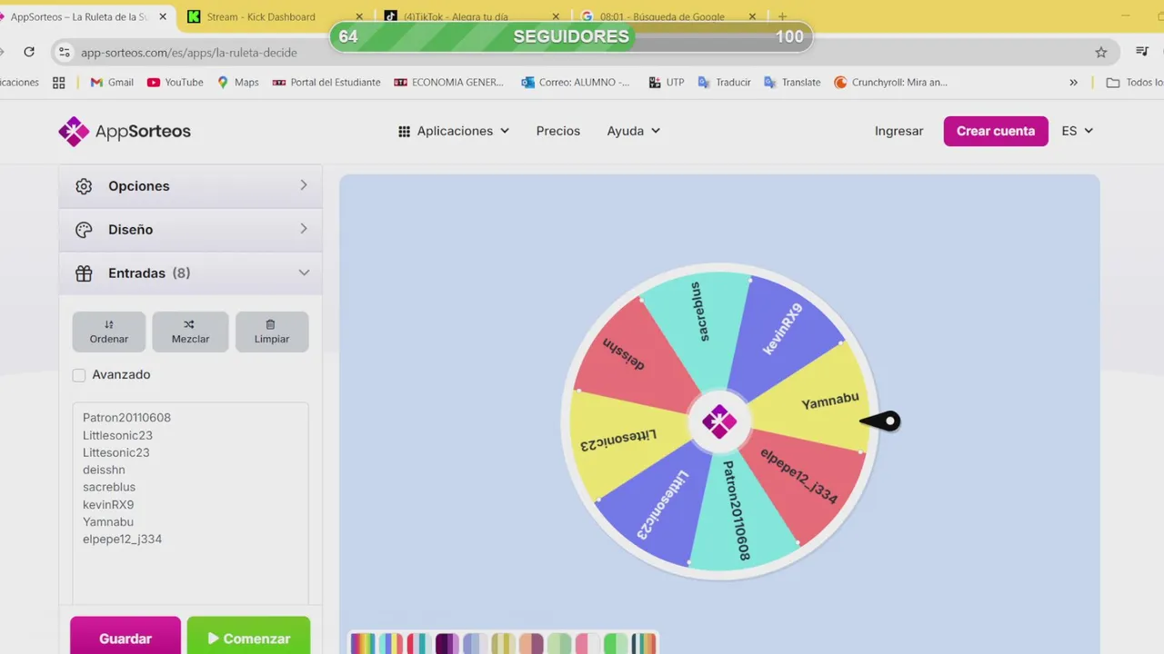Image resolution: width=1164 pixels, height=654 pixels.
Task: Click the Mezclar button
Action: [190, 332]
